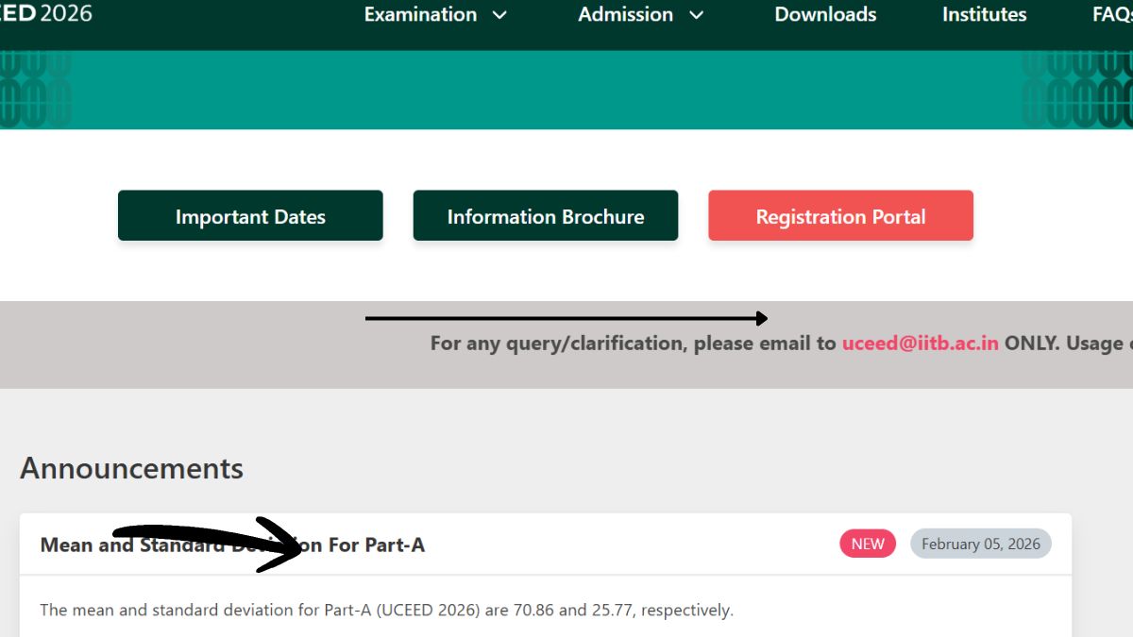Viewport: 1133px width, 637px height.
Task: Expand the chevron next to Admission
Action: coord(697,15)
